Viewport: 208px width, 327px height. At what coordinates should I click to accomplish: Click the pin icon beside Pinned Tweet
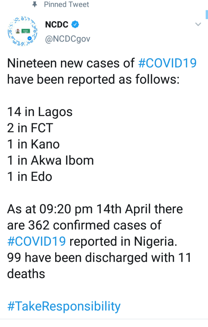[x=35, y=4]
